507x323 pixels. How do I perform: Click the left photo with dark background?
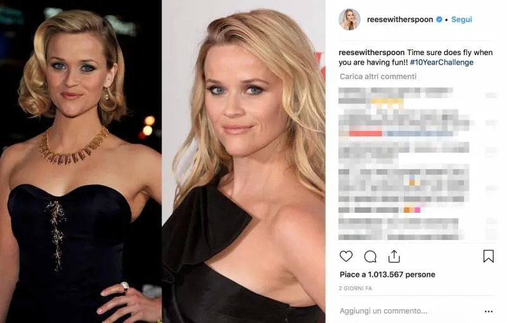click(x=81, y=161)
